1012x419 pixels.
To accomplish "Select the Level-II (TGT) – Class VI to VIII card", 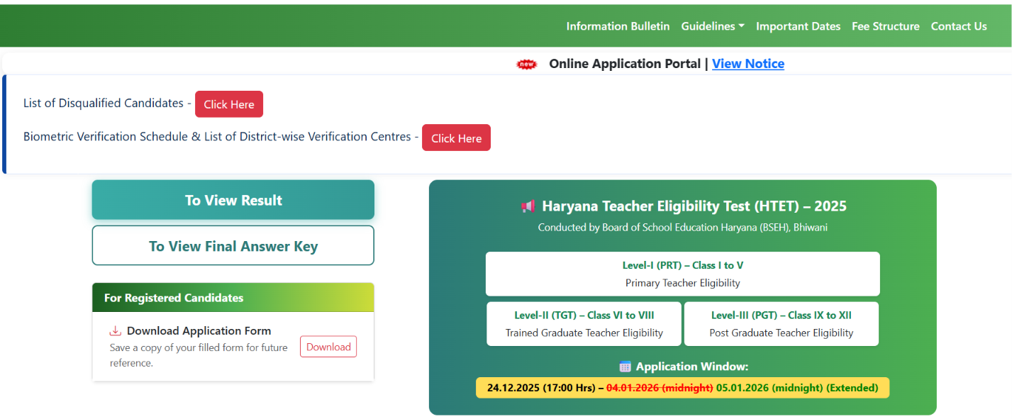I will tap(584, 324).
